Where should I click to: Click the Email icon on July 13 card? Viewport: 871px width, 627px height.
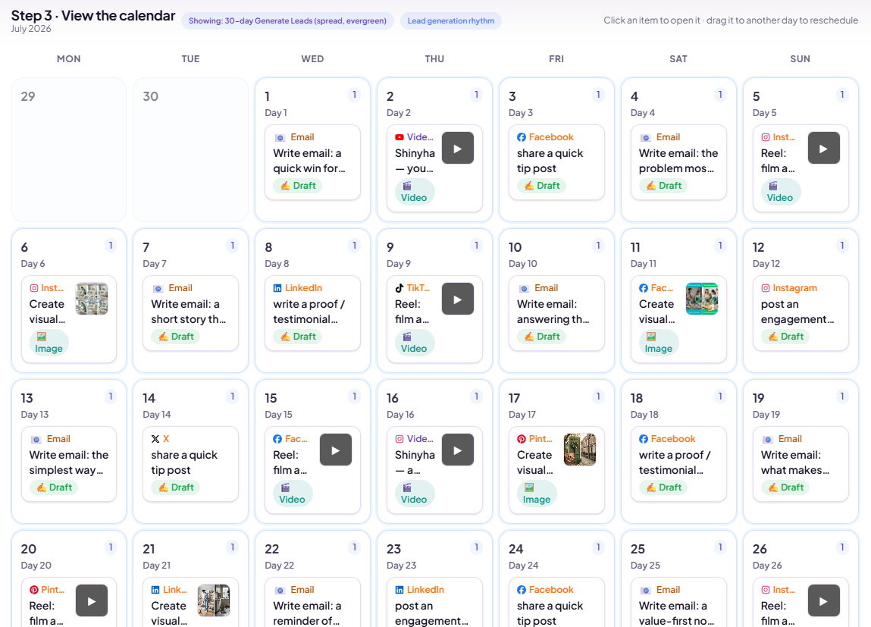[x=36, y=439]
